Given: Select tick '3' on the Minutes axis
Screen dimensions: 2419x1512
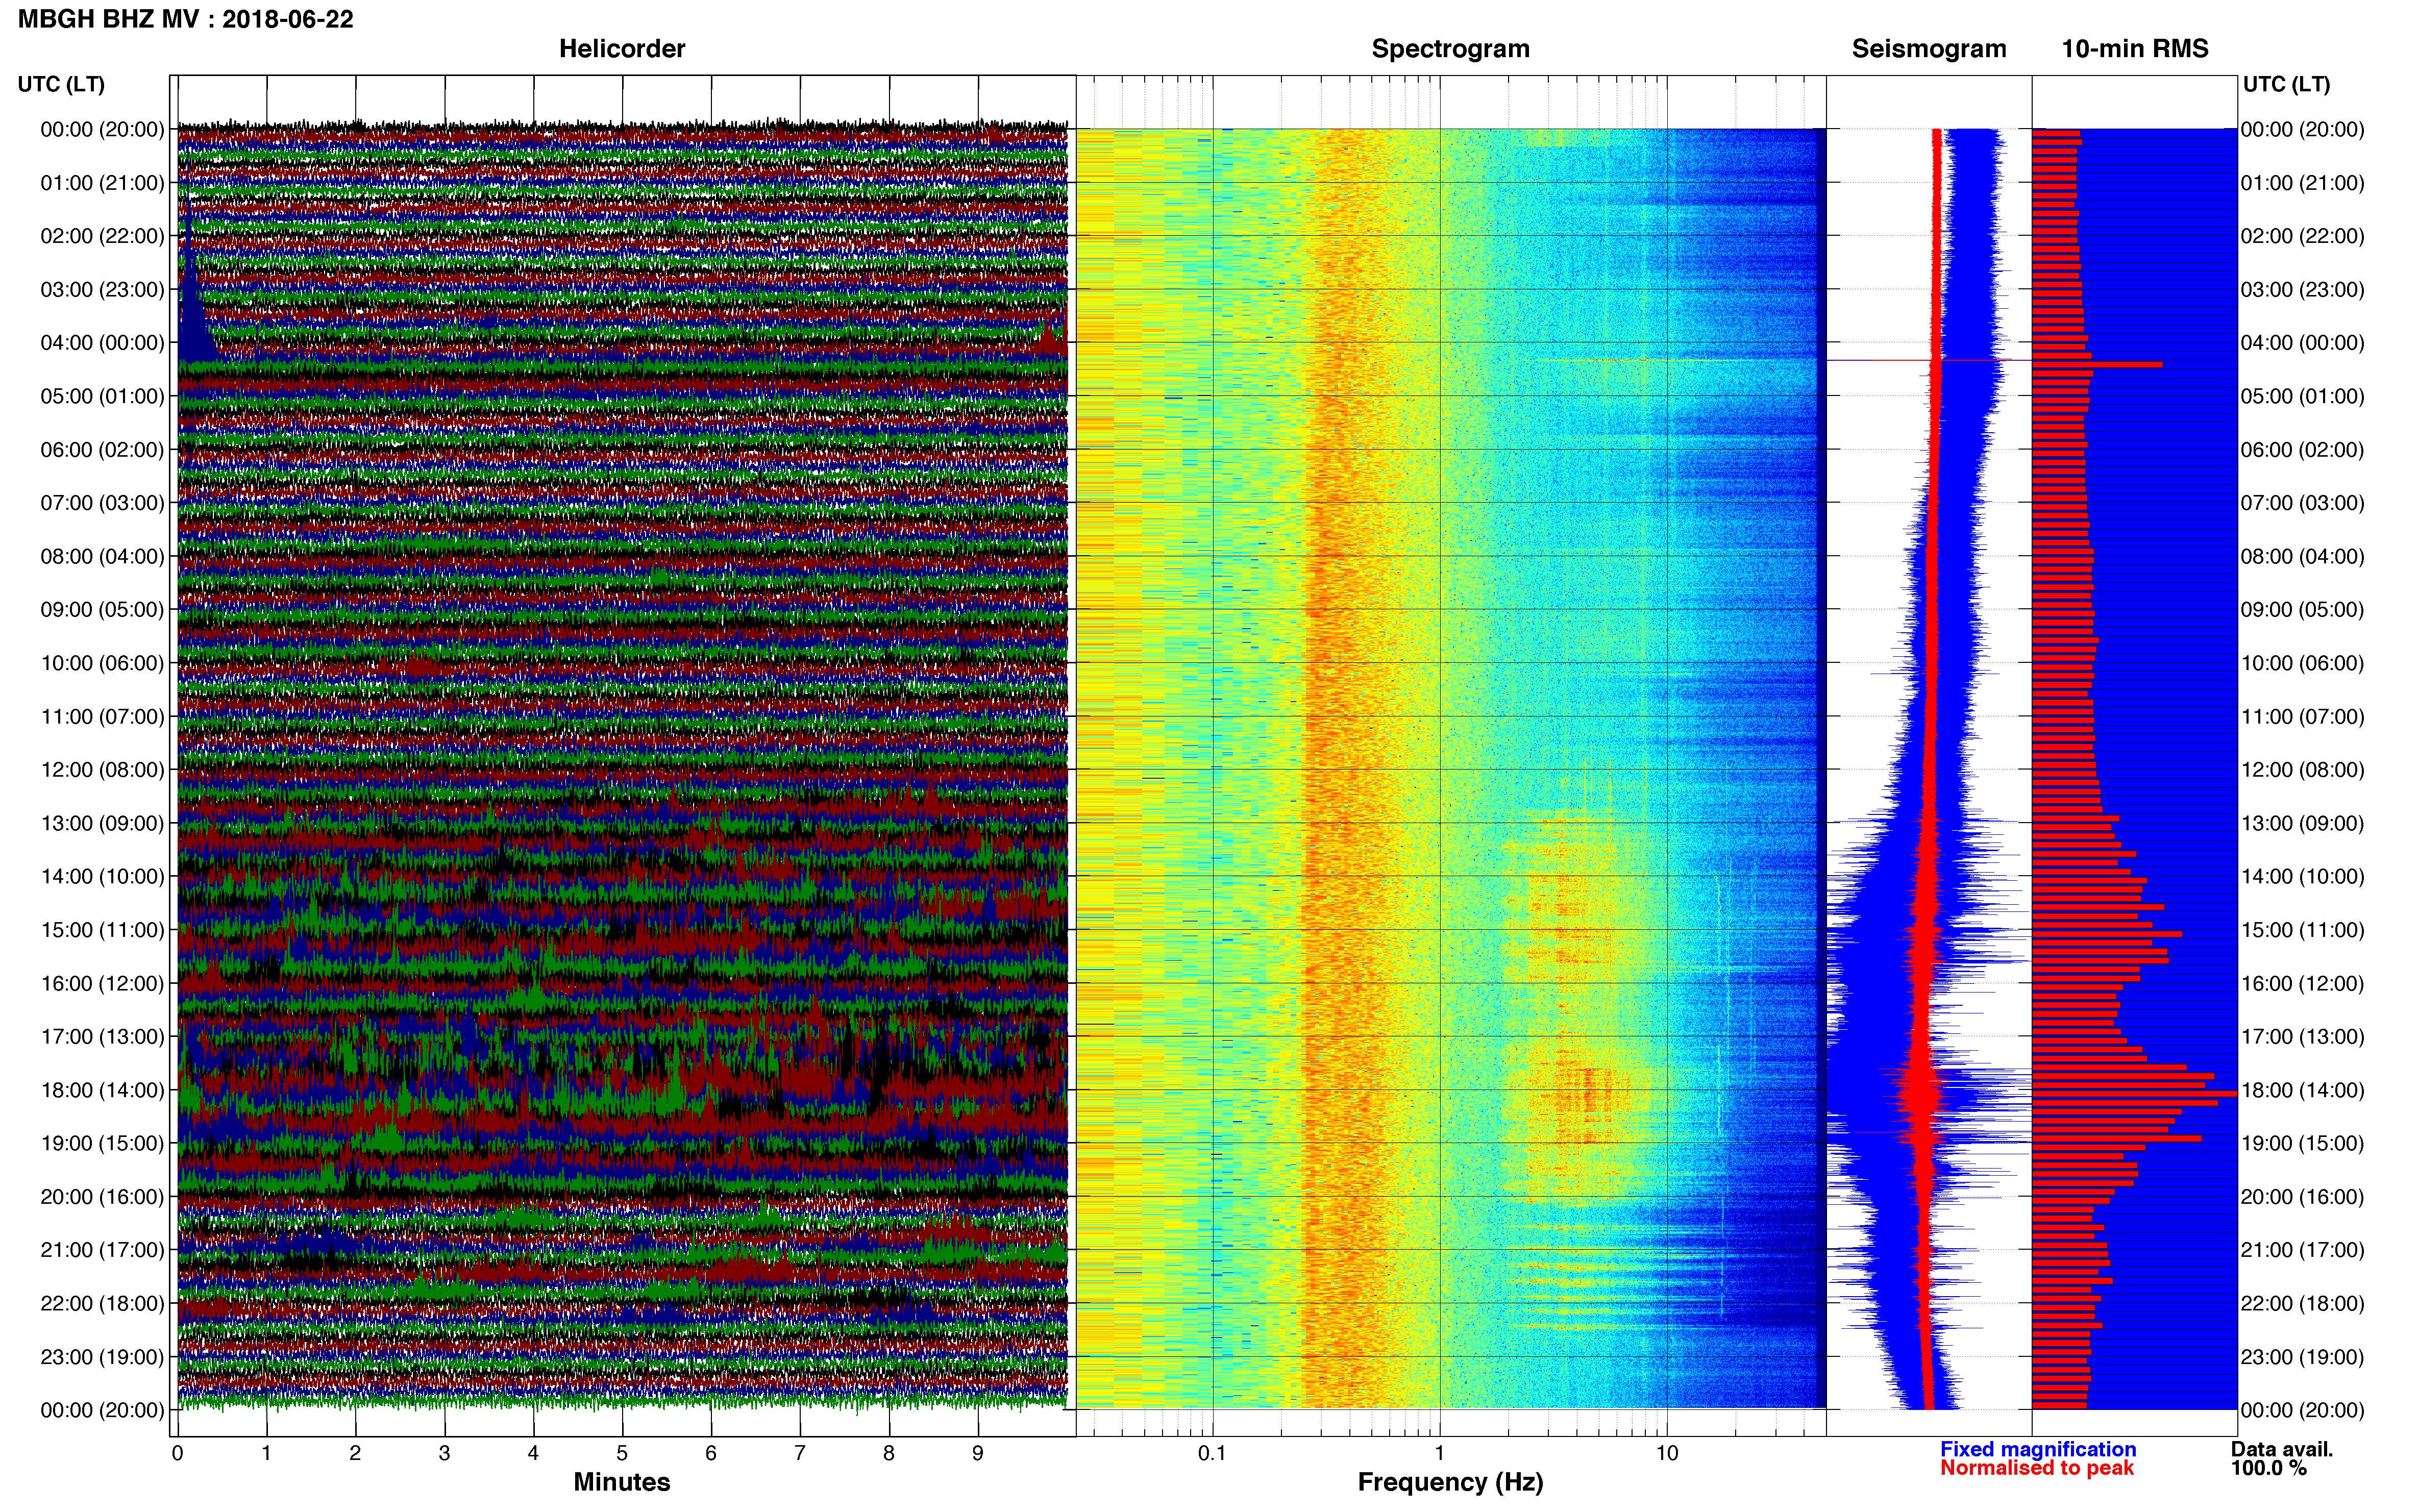Looking at the screenshot, I should 444,1454.
